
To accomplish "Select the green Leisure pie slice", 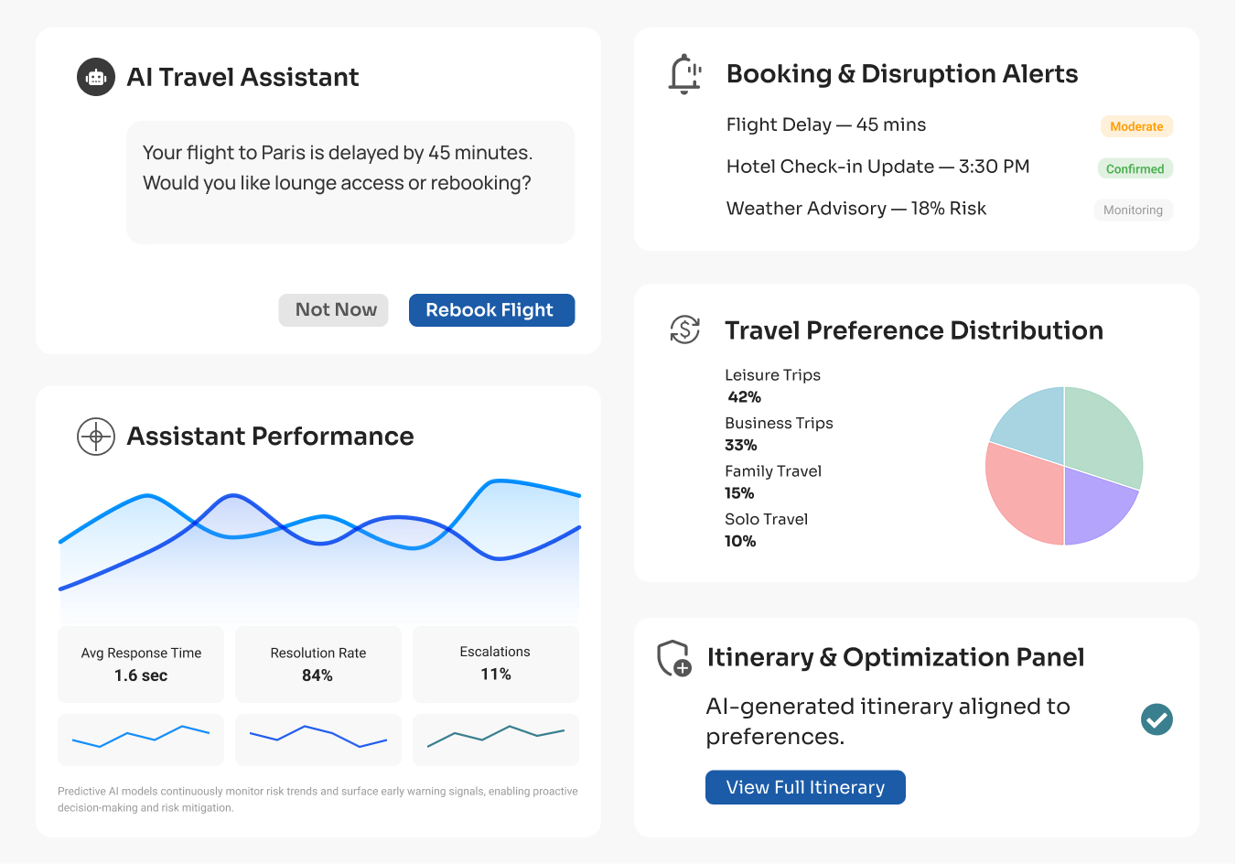I will click(x=1103, y=430).
